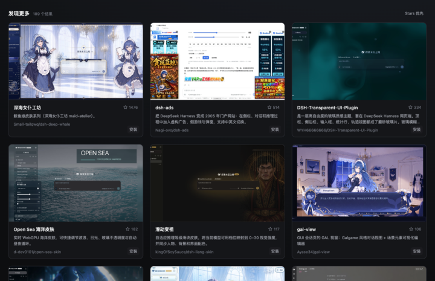Click star count 117
The height and width of the screenshot is (281, 435).
pyautogui.click(x=277, y=229)
